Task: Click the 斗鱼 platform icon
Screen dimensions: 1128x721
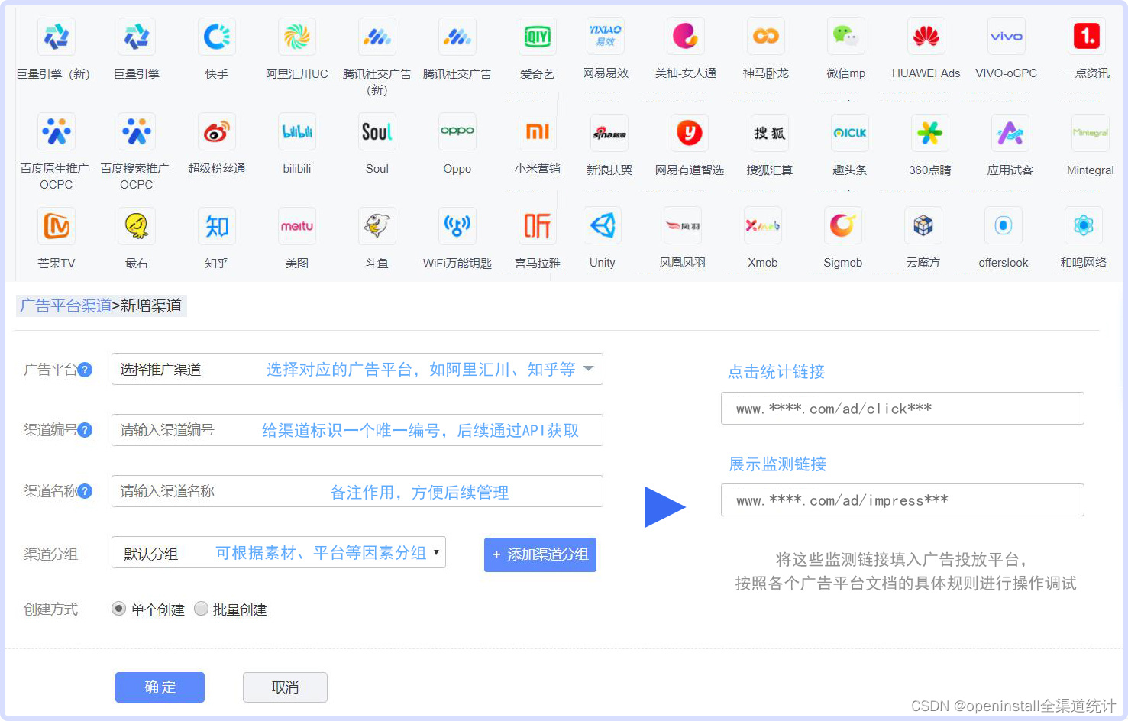Action: (377, 226)
